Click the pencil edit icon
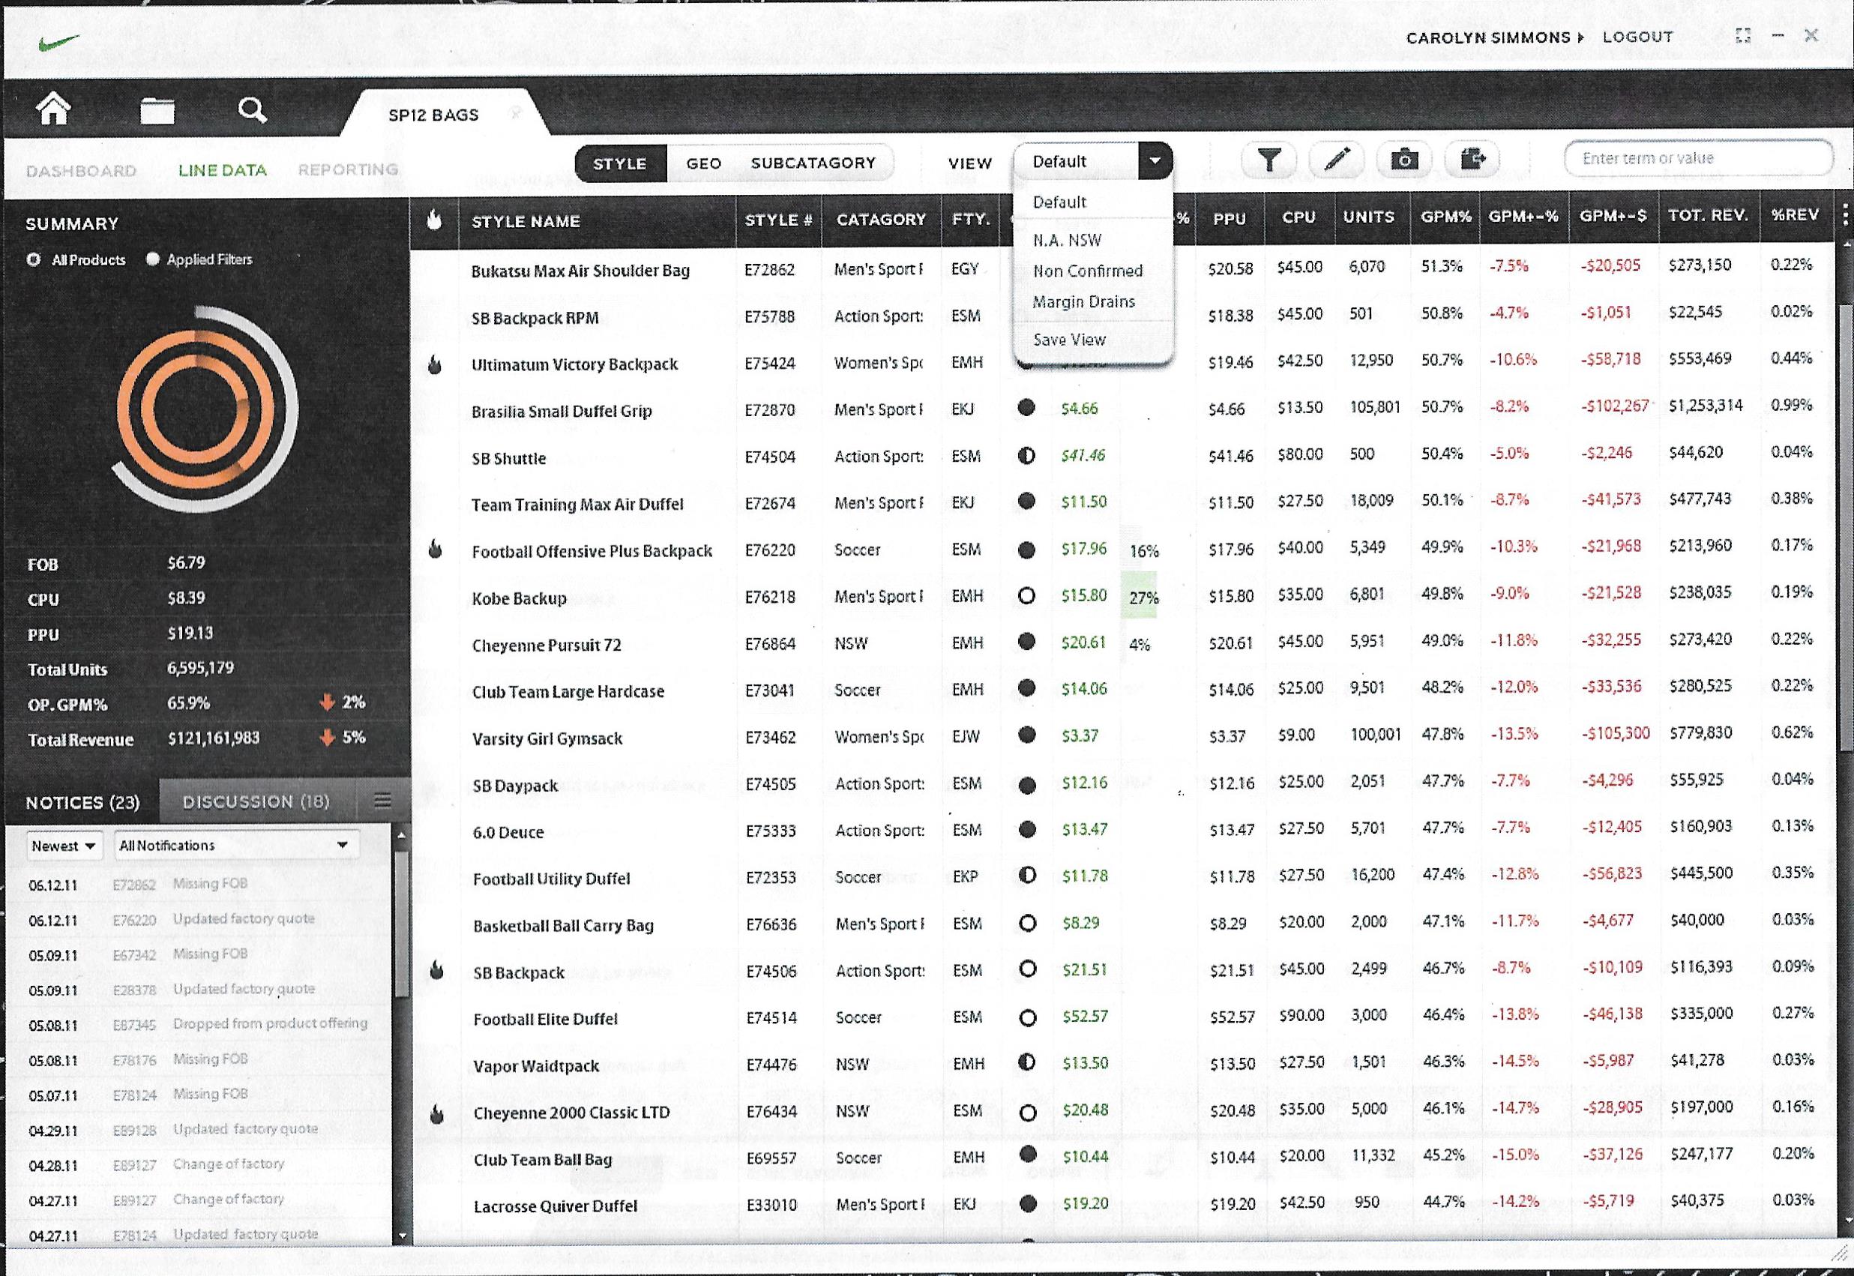Screen dimensions: 1854x1276 1337,159
